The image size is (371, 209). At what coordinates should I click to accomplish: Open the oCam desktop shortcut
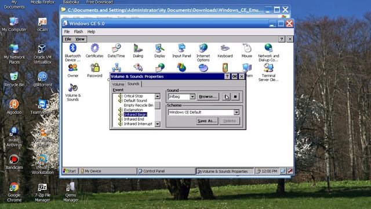(42, 24)
